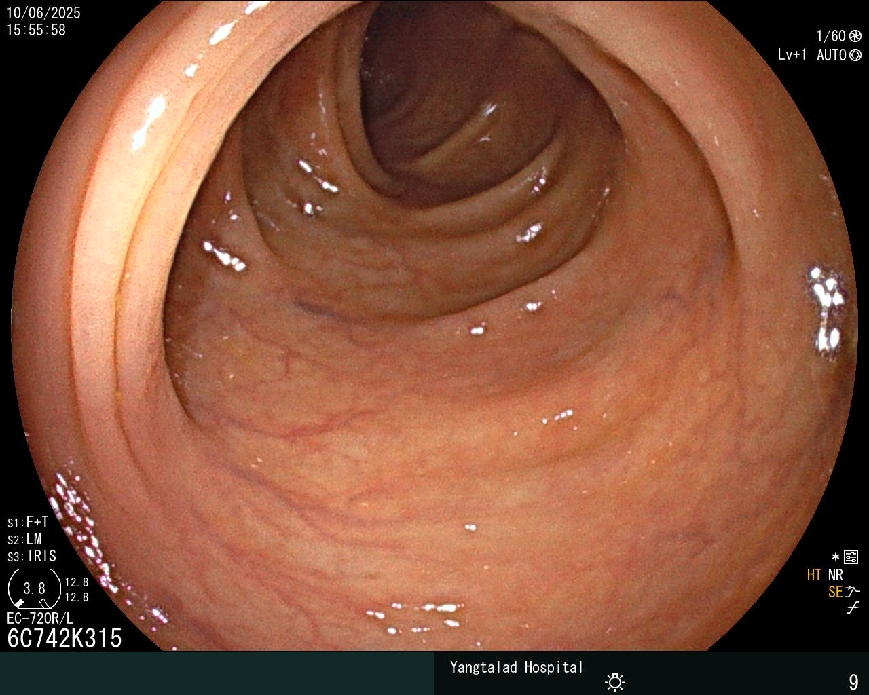Image resolution: width=869 pixels, height=695 pixels.
Task: Click the image counter 9
Action: click(853, 681)
